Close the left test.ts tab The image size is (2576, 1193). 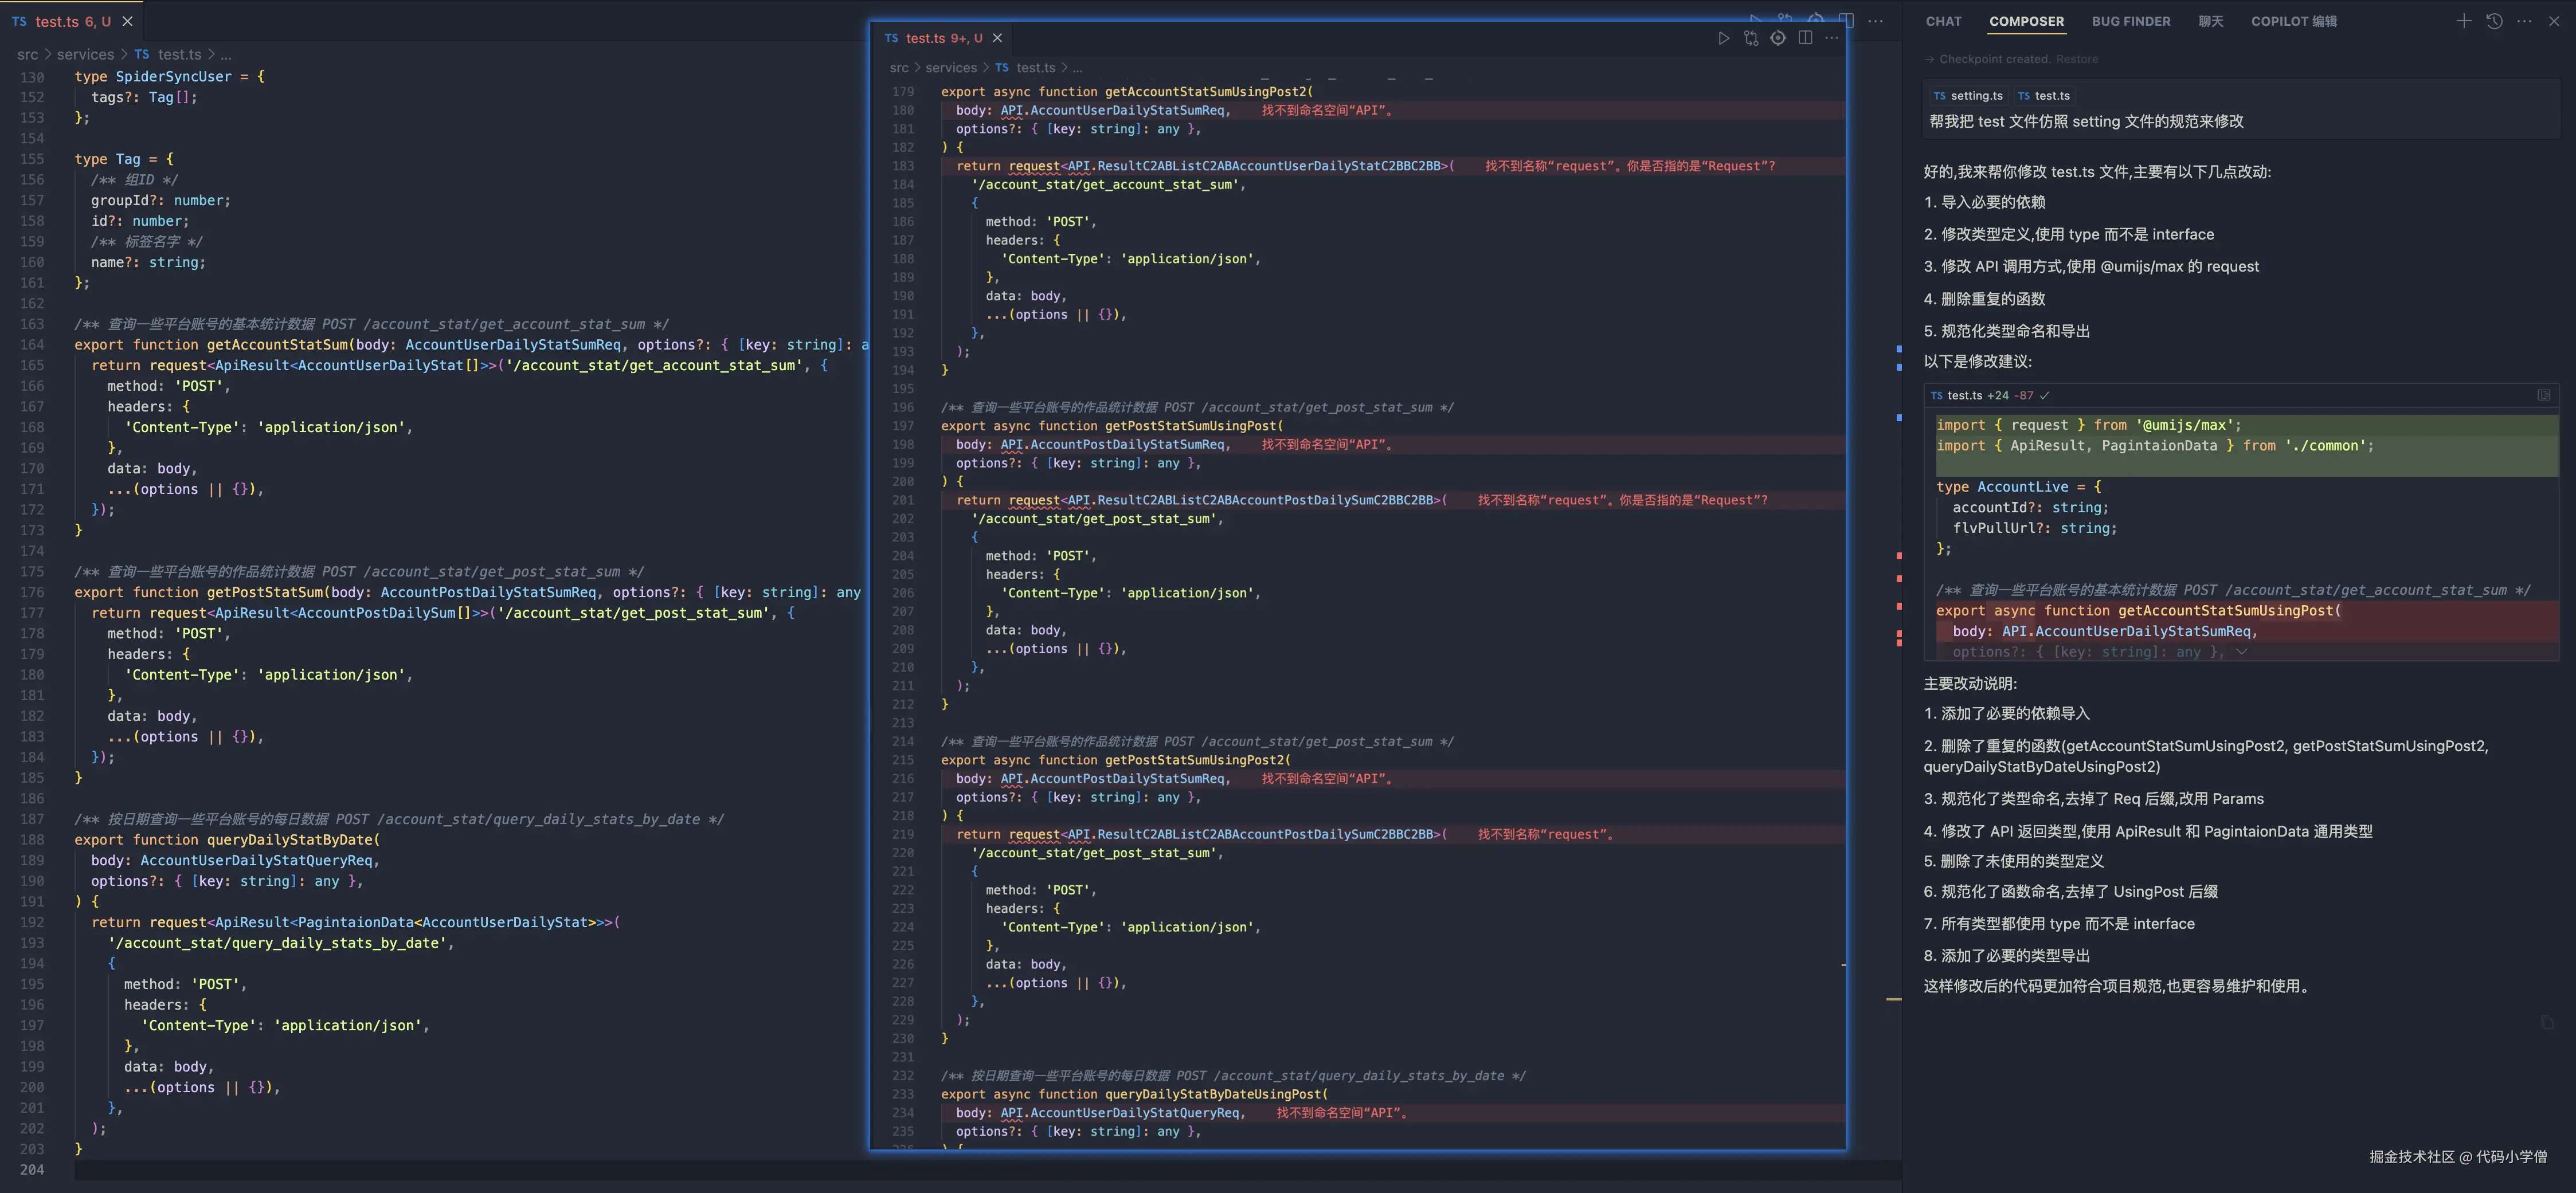pos(127,21)
